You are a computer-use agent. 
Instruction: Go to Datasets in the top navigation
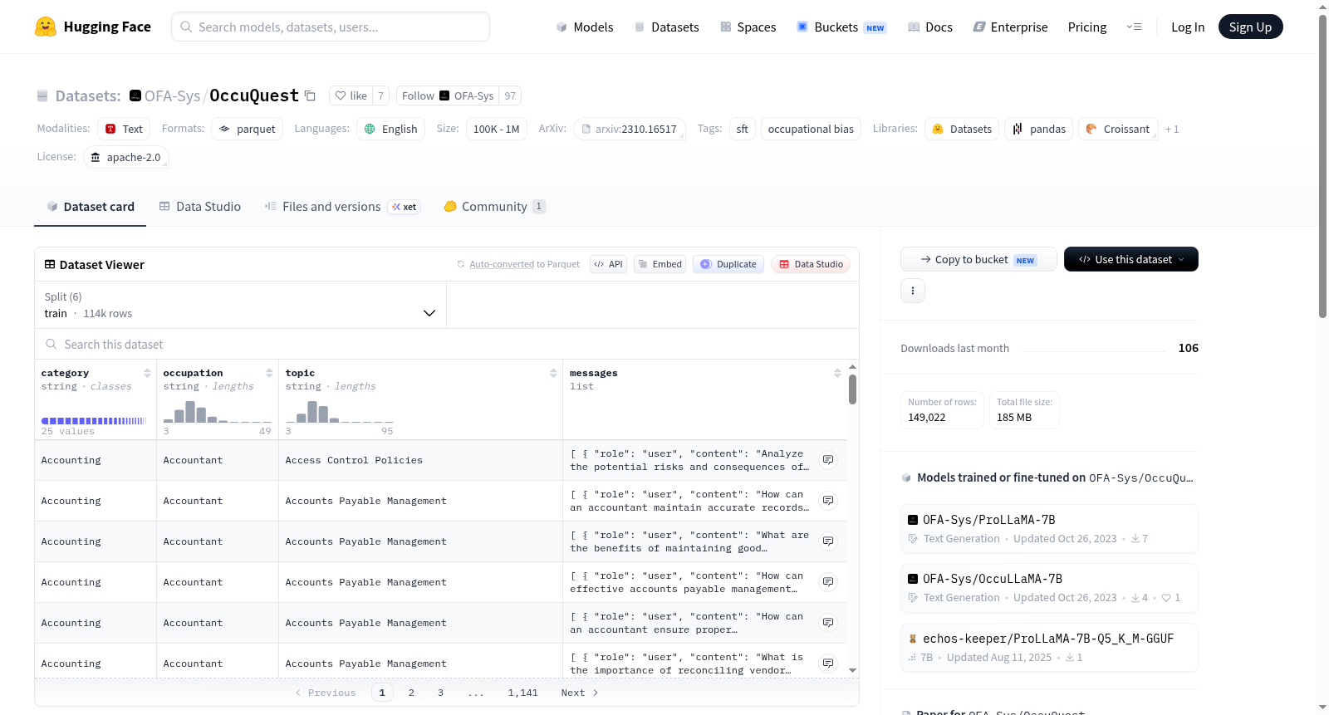666,27
